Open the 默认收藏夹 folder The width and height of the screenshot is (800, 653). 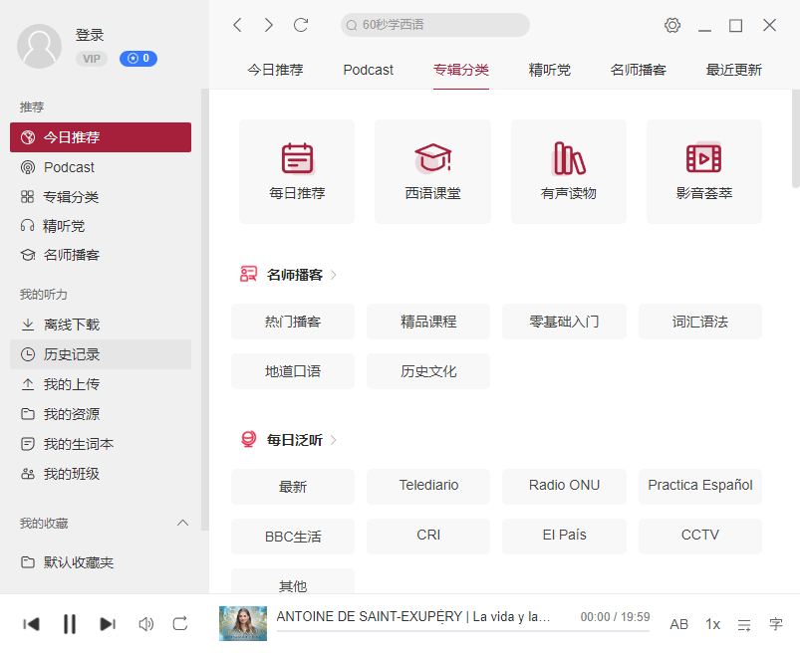coord(101,562)
